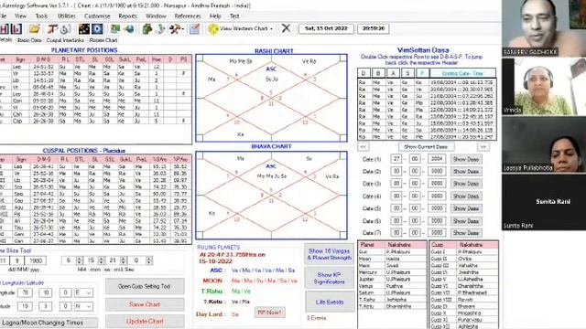Click Help menu
Screen dimensions: 586x329
tap(215, 16)
